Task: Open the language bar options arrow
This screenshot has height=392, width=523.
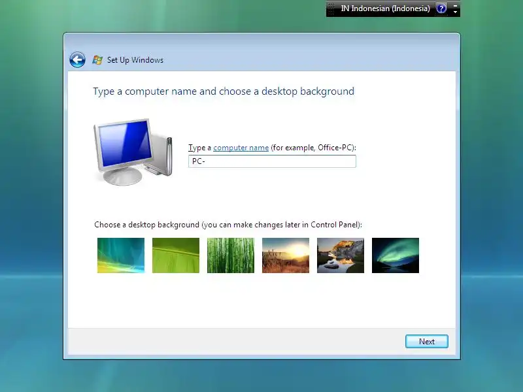Action: pyautogui.click(x=455, y=12)
